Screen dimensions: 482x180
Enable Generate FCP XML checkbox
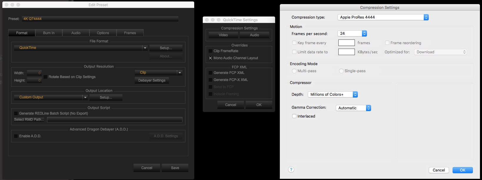210,73
